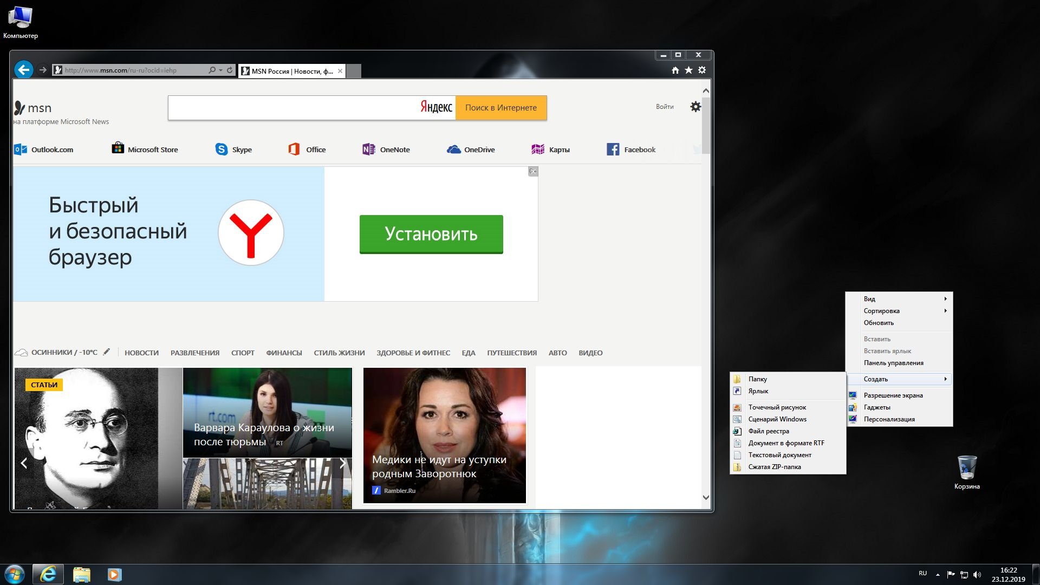Click the Internet Explorer taskbar icon

[48, 574]
